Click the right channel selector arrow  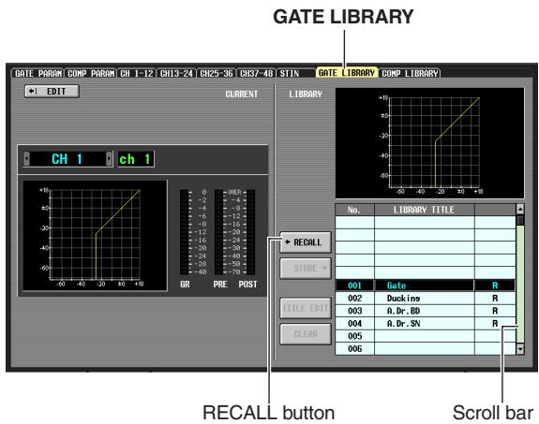109,159
